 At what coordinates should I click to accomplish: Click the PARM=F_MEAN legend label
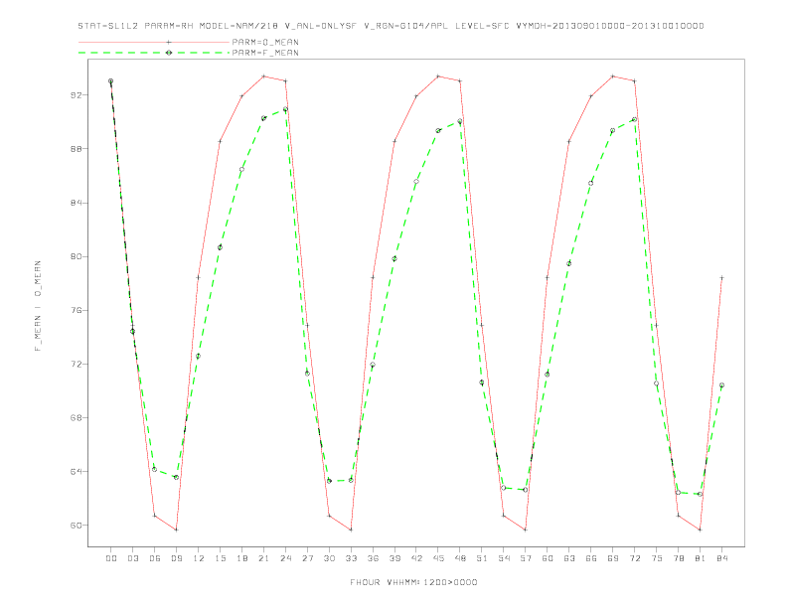265,53
